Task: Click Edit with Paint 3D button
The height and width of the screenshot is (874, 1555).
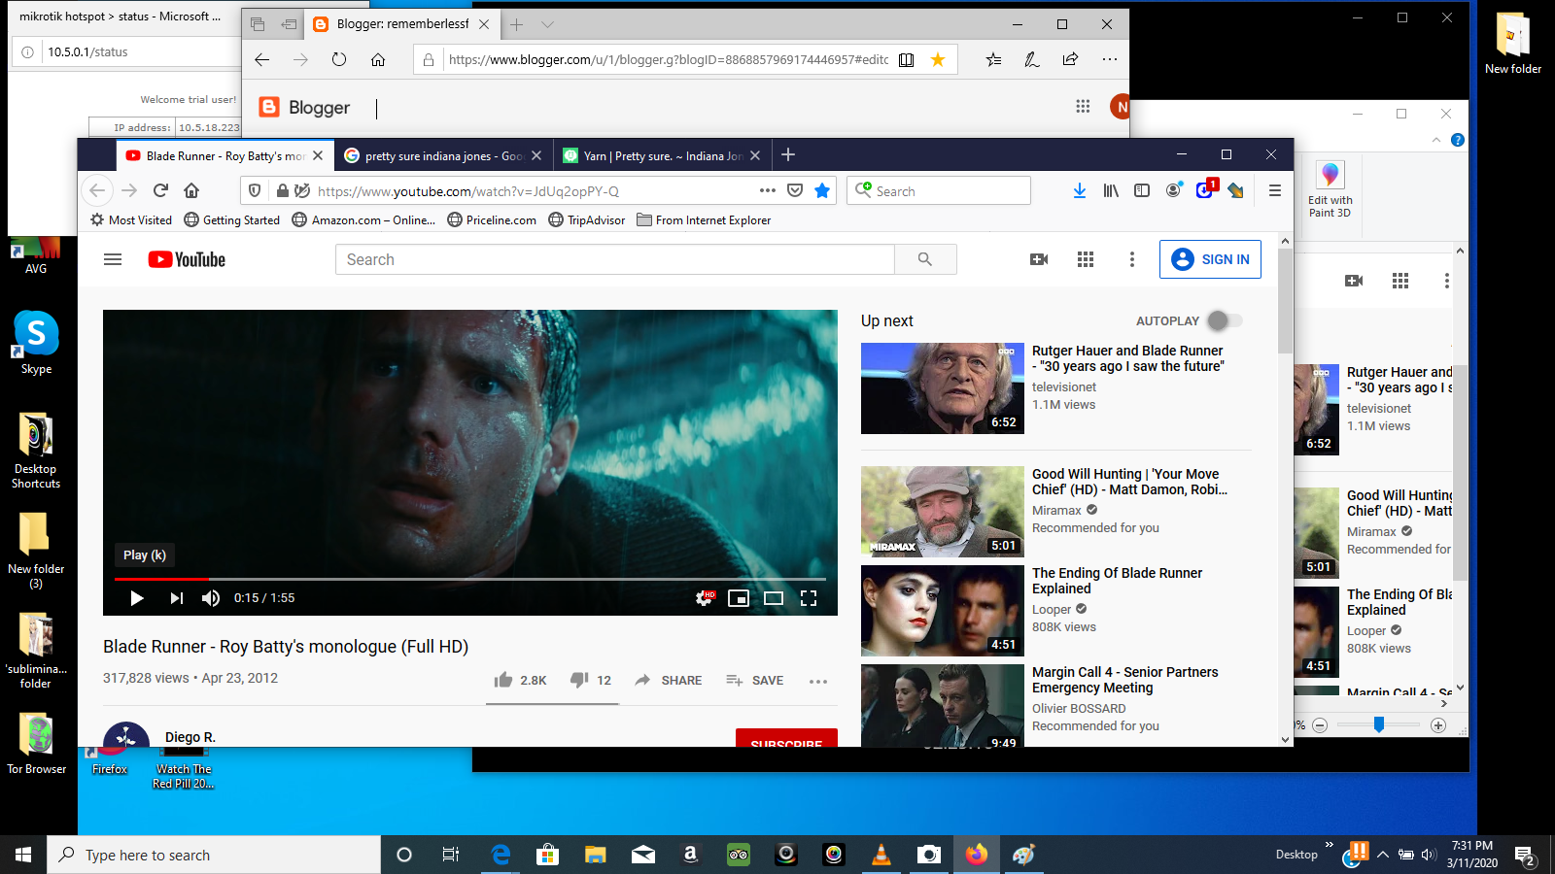Action: coord(1330,189)
